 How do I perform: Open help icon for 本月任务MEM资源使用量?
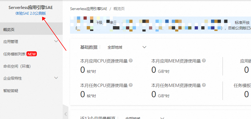click(x=204, y=85)
